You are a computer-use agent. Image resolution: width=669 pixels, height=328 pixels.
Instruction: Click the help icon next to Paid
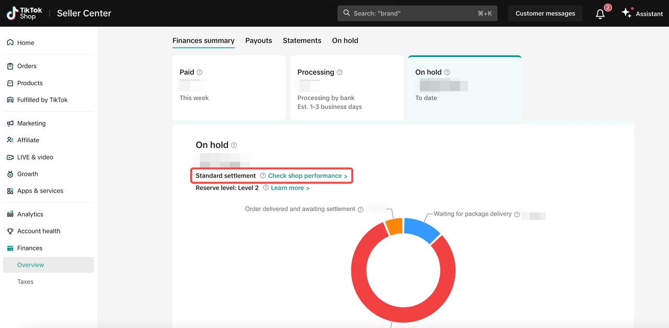point(200,73)
